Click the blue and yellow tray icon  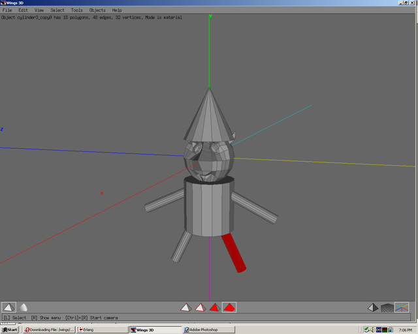(379, 329)
